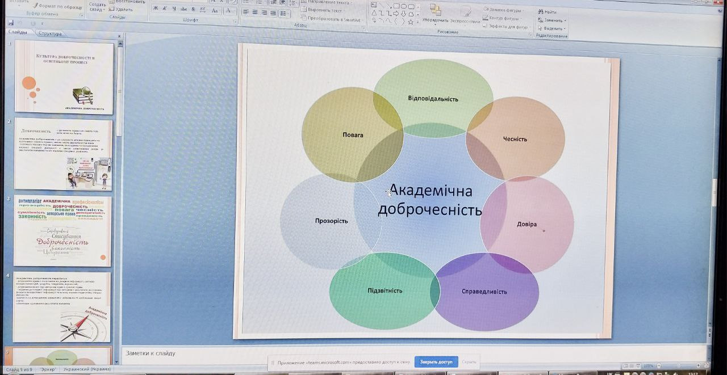Screen dimensions: 727x375
Task: Underline text with the Ч button
Action: tap(174, 9)
